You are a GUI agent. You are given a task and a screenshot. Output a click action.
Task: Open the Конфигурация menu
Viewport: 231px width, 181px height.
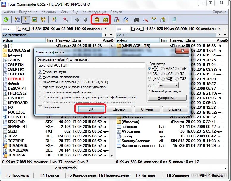click(x=94, y=12)
